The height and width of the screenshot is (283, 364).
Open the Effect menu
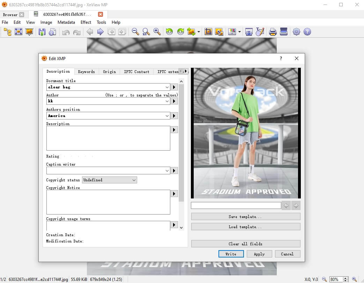86,22
